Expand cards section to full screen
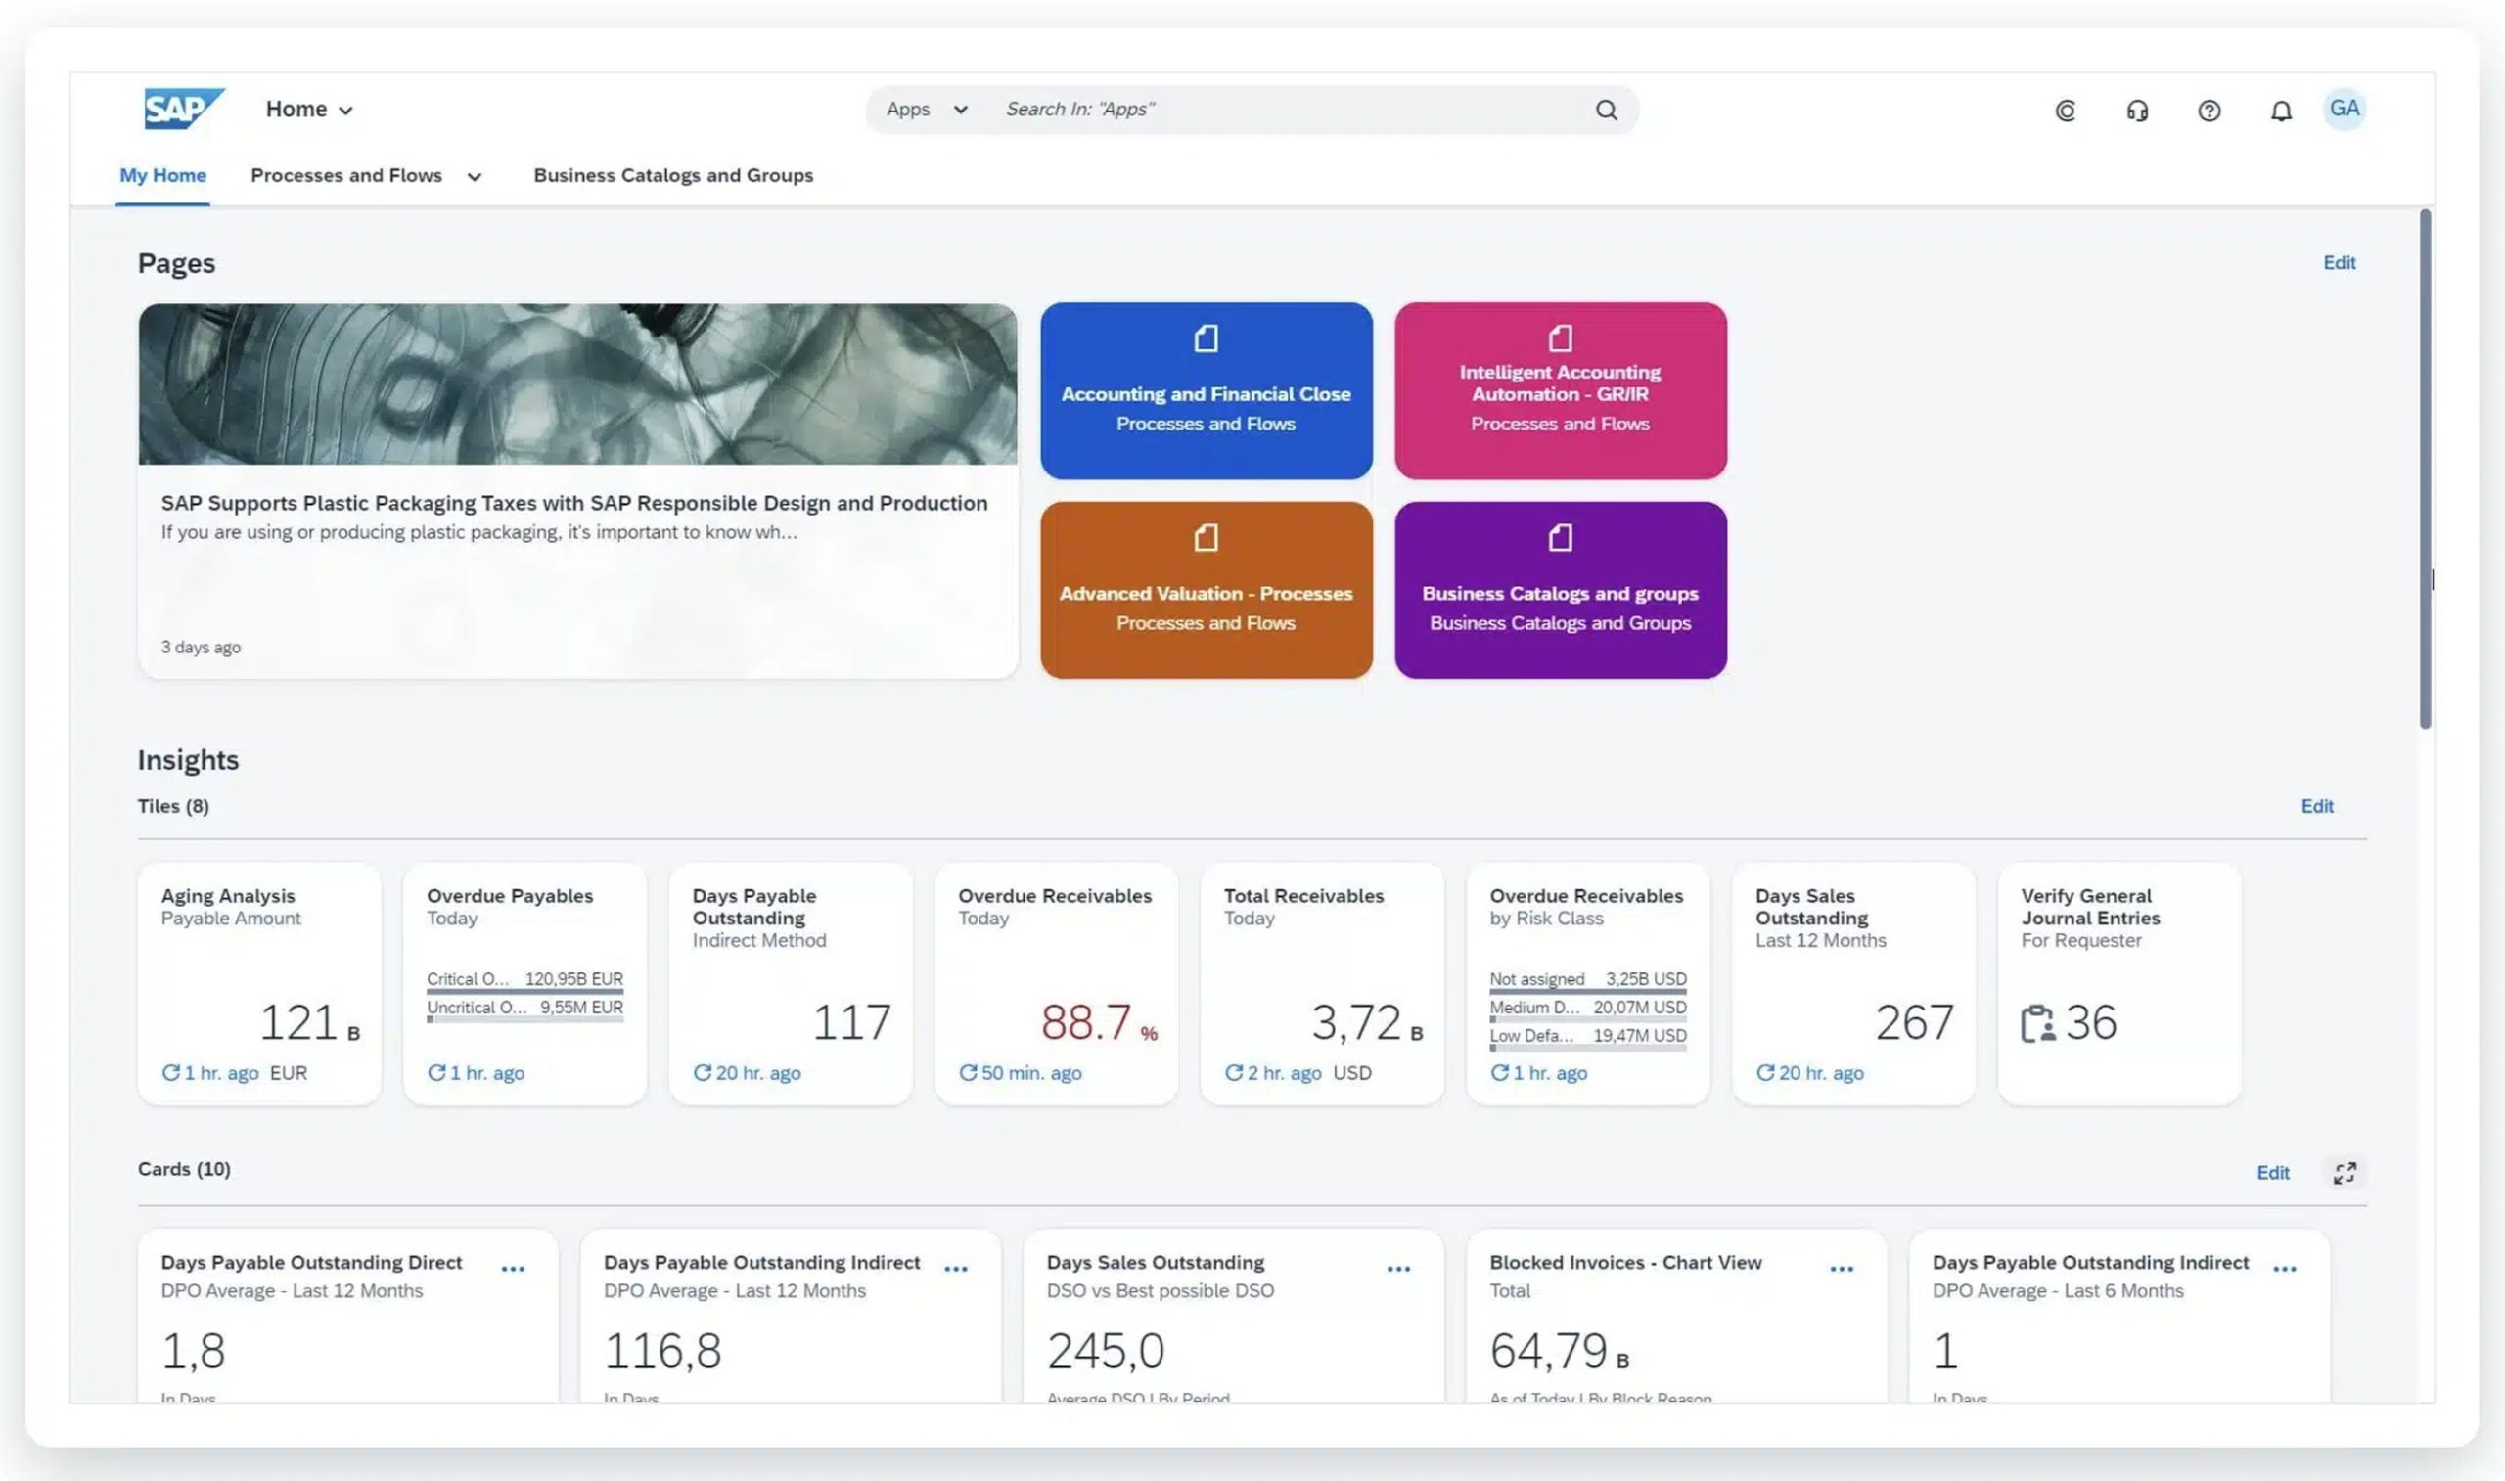The image size is (2505, 1481). (2345, 1173)
